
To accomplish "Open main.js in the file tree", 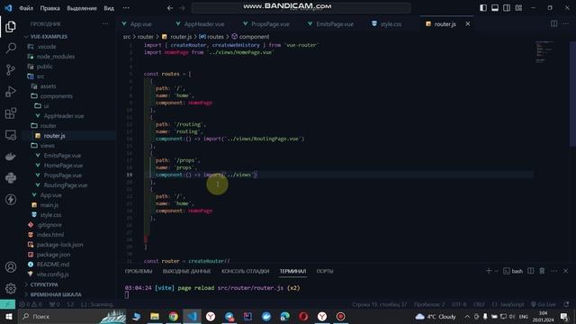I will [x=49, y=205].
